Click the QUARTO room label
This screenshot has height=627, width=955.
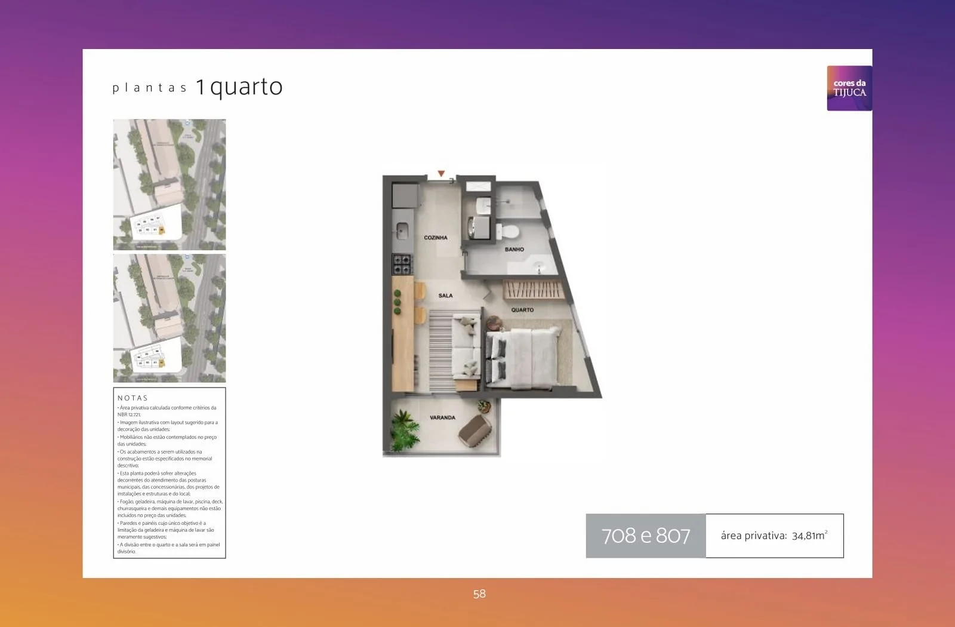tap(522, 310)
